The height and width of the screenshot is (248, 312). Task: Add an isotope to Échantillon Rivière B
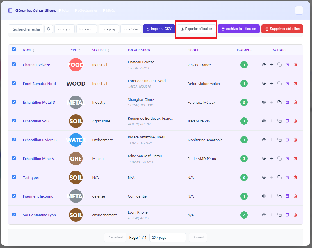point(272,140)
